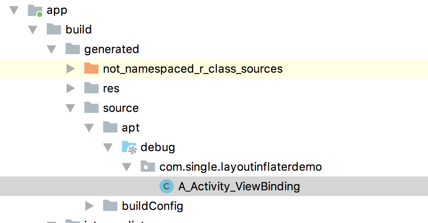Click the apt folder icon

tap(110, 127)
